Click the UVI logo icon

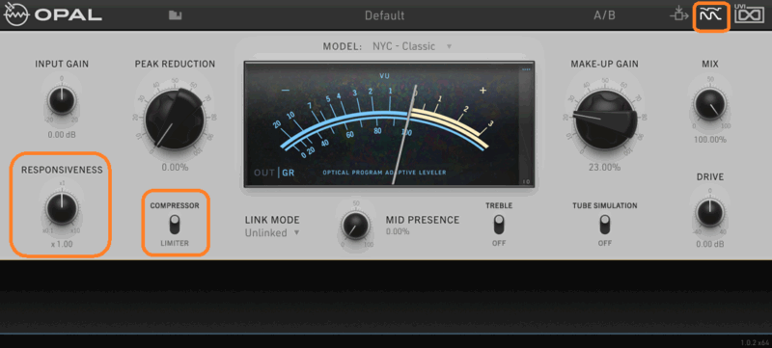click(750, 14)
